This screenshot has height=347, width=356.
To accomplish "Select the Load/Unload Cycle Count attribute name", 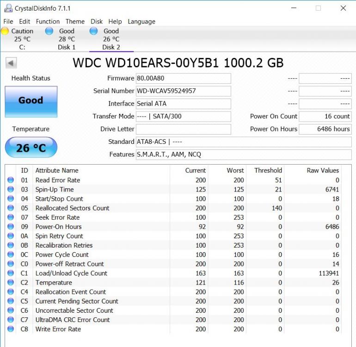I will 71,273.
